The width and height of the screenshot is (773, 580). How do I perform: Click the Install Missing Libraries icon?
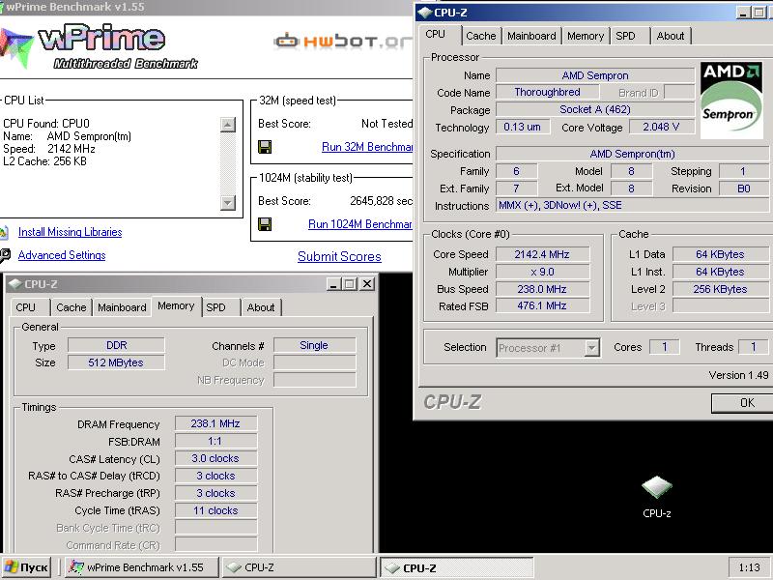[x=4, y=232]
